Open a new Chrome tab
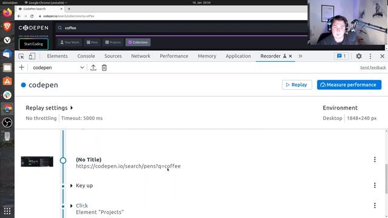The image size is (388, 218). tap(69, 8)
